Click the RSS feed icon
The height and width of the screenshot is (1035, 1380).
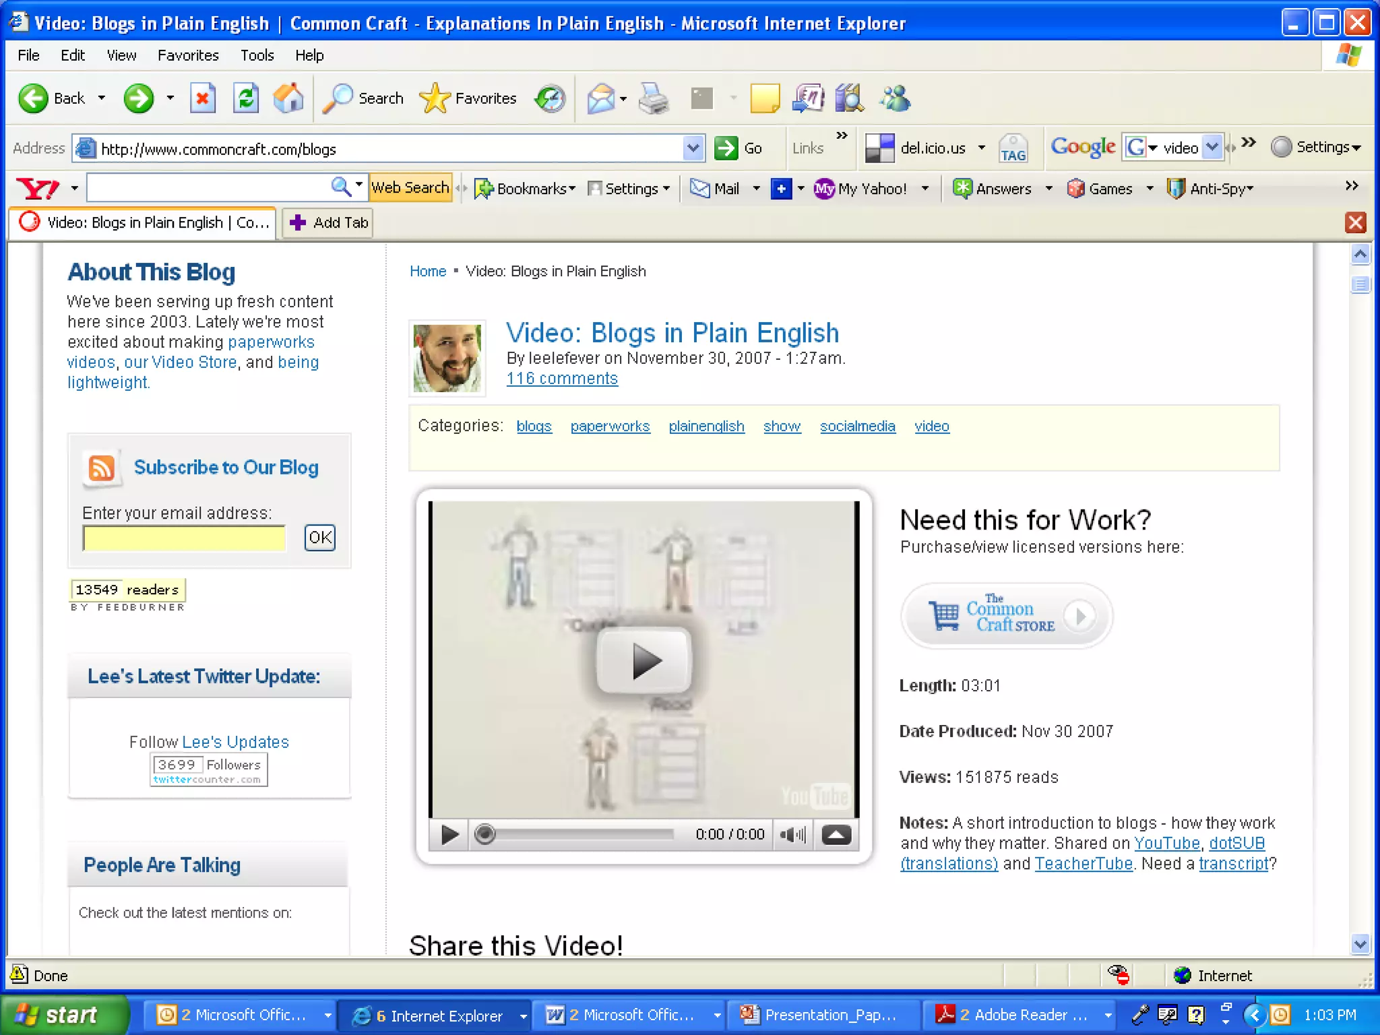point(102,467)
